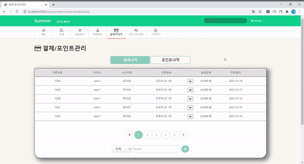
Task: Click order number 1030 cell
Action: (57, 81)
